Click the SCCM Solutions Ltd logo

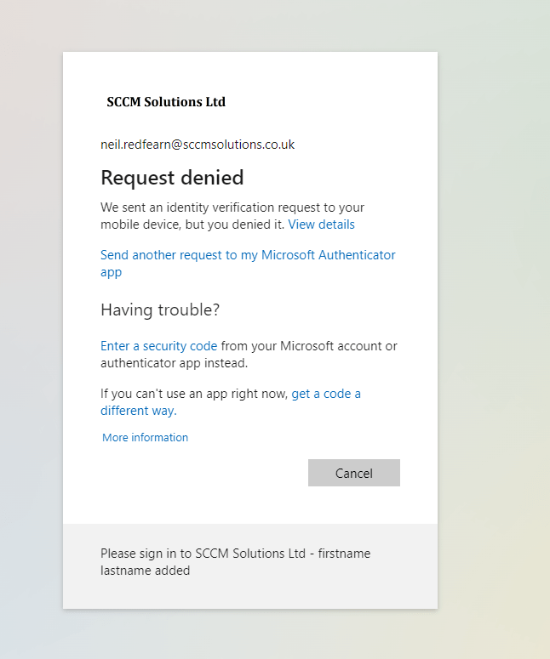pyautogui.click(x=166, y=102)
